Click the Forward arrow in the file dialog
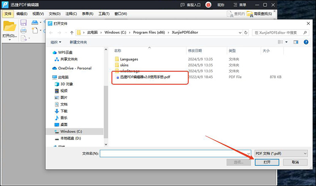The height and width of the screenshot is (186, 316). tap(59, 32)
